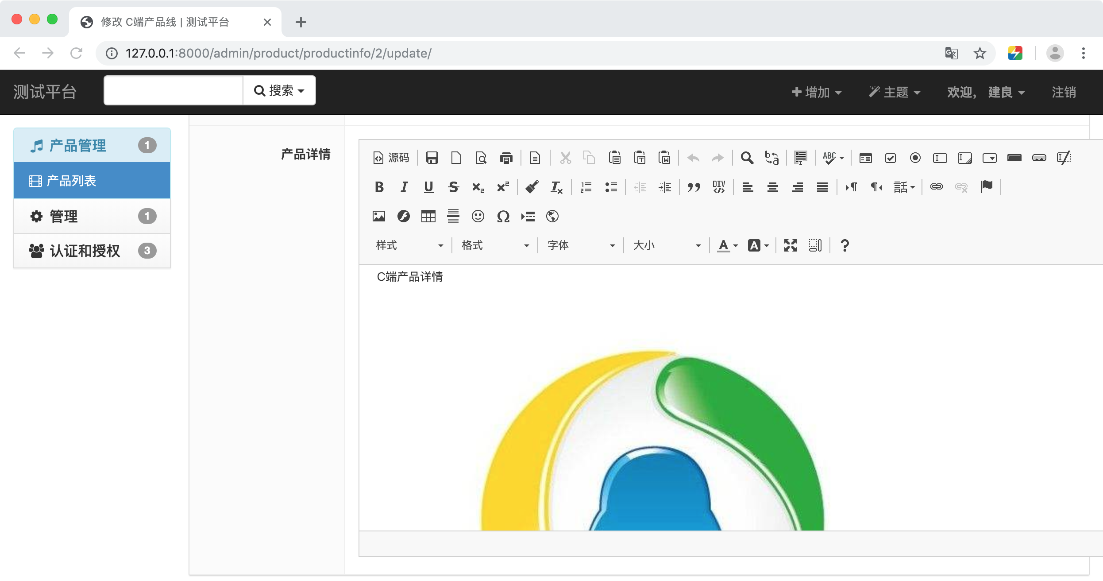Click the Print icon in editor
The width and height of the screenshot is (1103, 581).
point(506,158)
